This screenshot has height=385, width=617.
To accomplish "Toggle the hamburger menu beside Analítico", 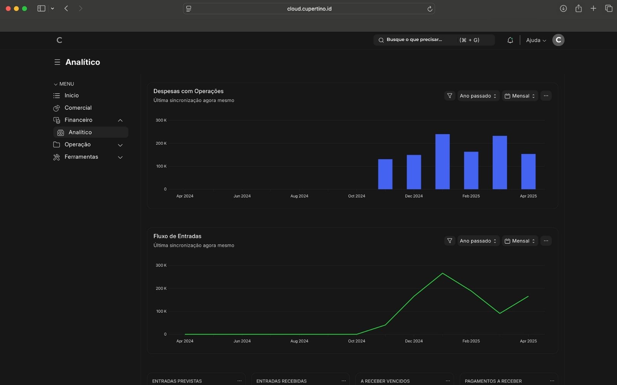I will pos(57,62).
